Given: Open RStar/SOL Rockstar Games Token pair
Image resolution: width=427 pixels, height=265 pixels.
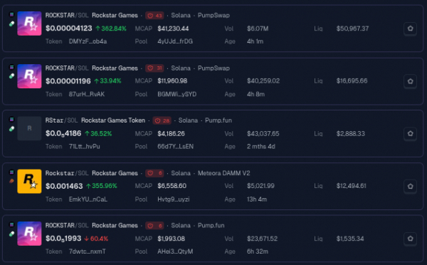Looking at the screenshot, I should click(x=95, y=120).
